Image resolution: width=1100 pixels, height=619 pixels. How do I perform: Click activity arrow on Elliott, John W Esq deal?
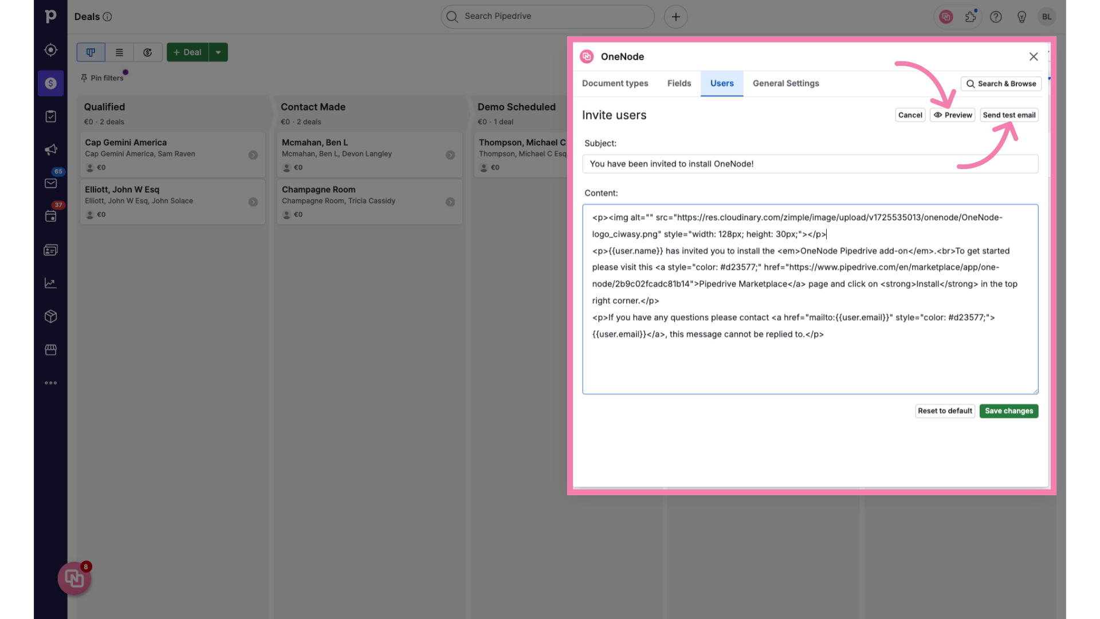pos(253,202)
